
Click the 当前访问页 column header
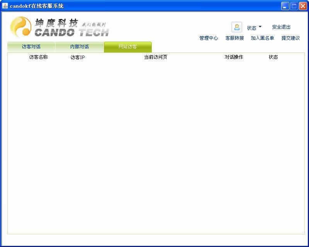point(156,57)
